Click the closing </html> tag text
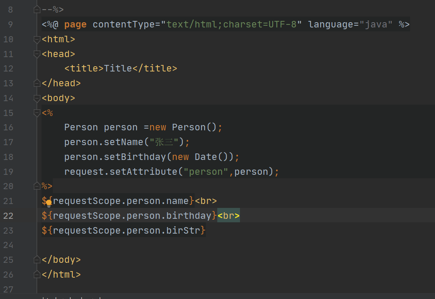 62,274
